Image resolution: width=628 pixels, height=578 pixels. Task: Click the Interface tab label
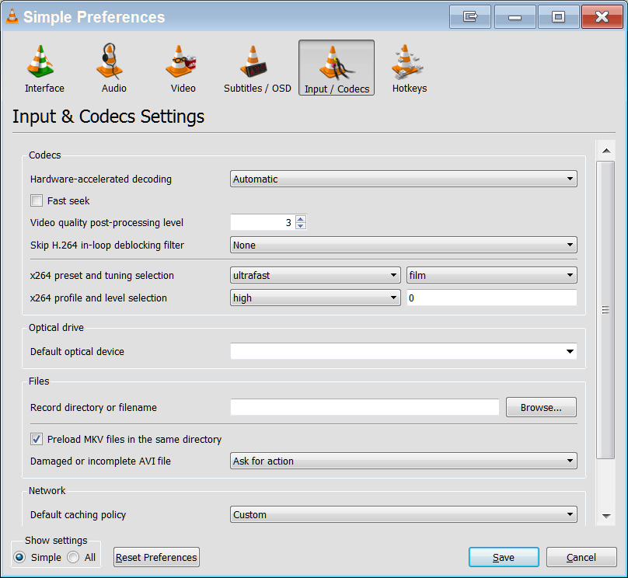(x=44, y=88)
